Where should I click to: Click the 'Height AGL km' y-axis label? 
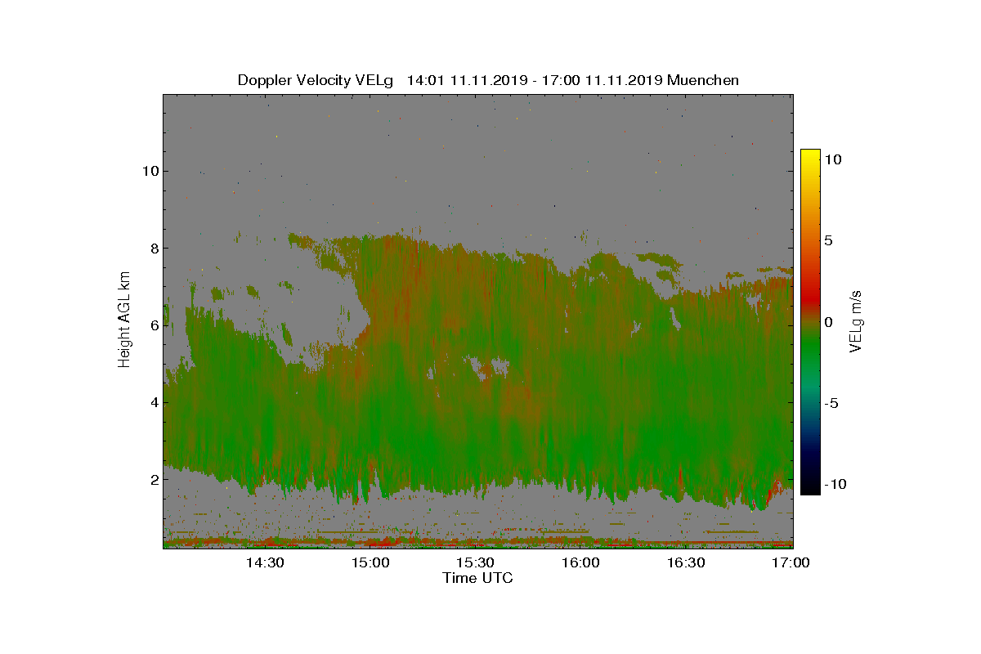click(124, 321)
